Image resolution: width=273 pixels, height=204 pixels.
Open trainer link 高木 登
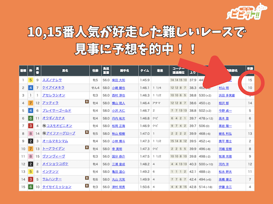(x=224, y=118)
